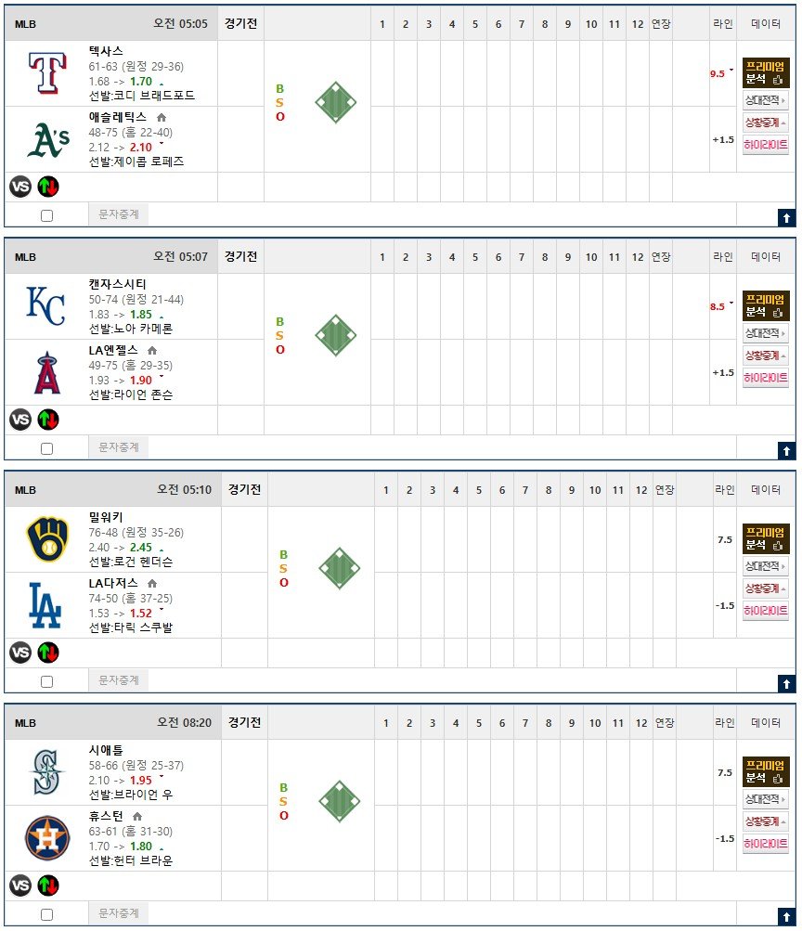Click 하이라이트 button in Seattle vs Houston panel
Viewport: 802px width, 931px height.
[x=765, y=843]
